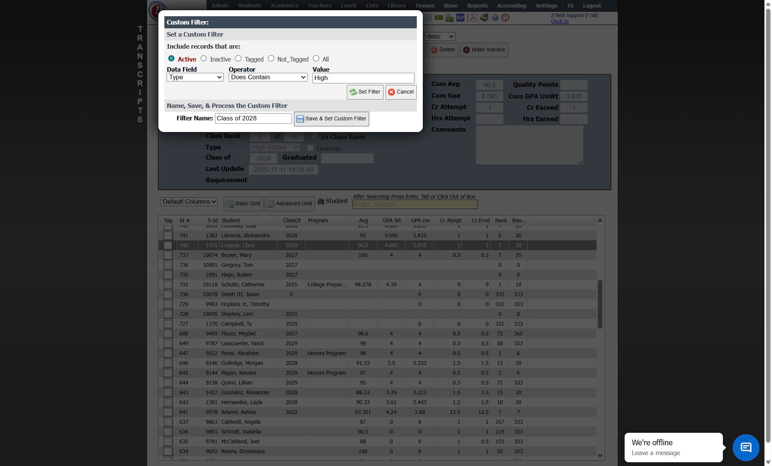The height and width of the screenshot is (466, 772).
Task: Open the Accounting menu
Action: (x=511, y=6)
